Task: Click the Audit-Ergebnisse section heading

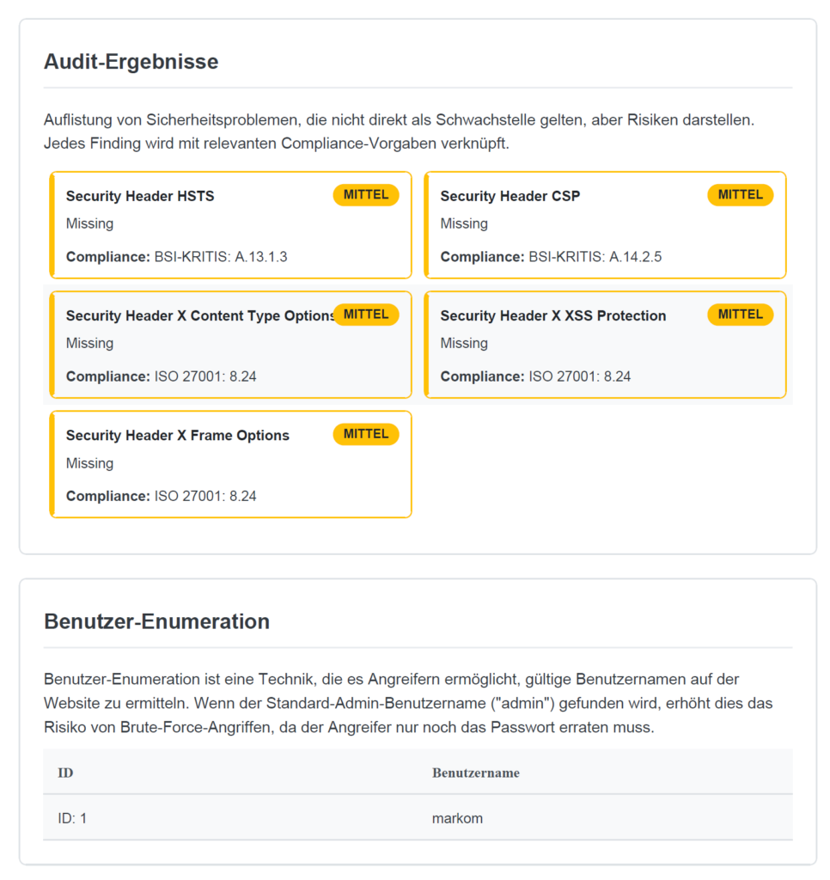Action: click(131, 62)
